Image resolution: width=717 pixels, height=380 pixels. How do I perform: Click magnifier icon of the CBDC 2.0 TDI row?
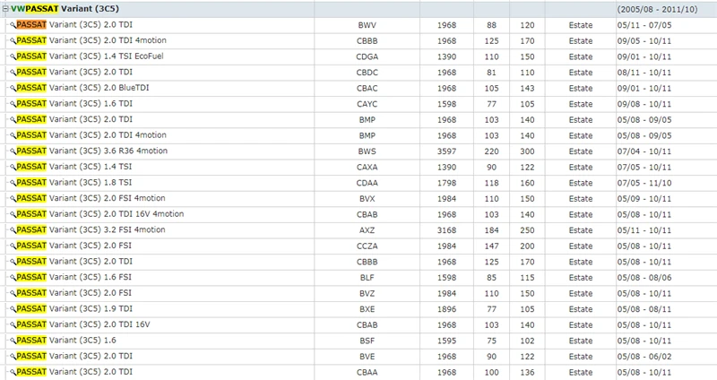pyautogui.click(x=13, y=73)
